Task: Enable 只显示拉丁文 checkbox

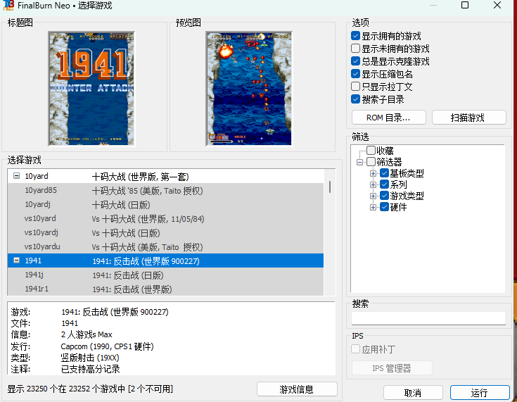Action: pos(355,87)
